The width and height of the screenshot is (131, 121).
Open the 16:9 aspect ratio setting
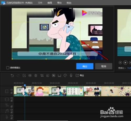[x=129, y=68]
